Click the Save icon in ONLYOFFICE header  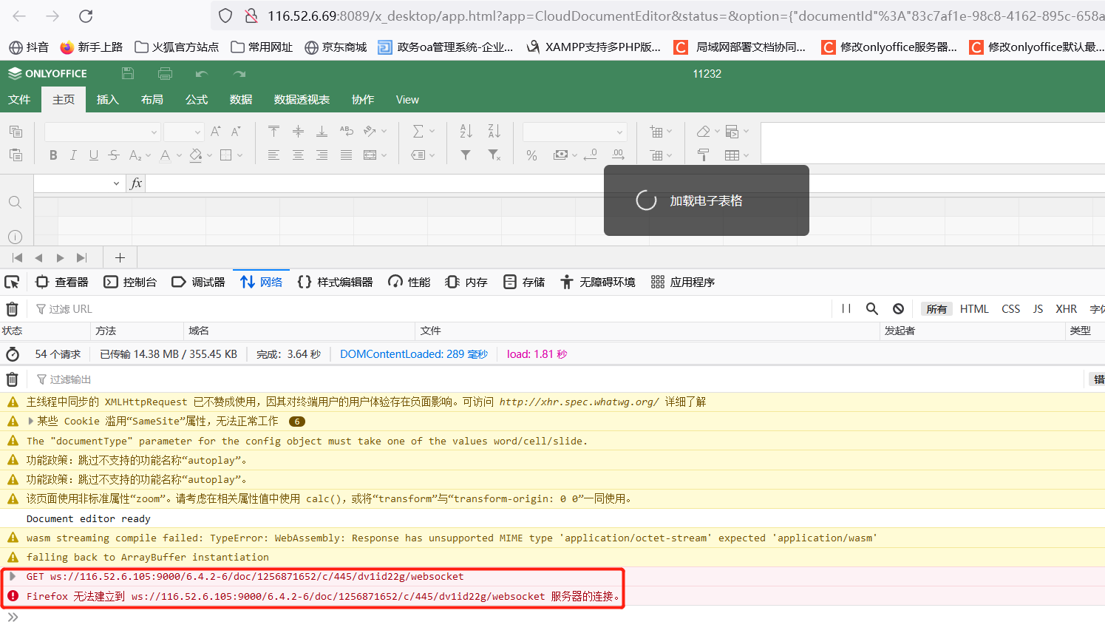click(x=128, y=73)
